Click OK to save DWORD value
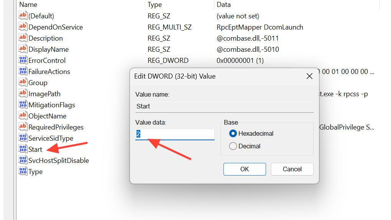Screen dimensions: 391x220 tap(245, 169)
